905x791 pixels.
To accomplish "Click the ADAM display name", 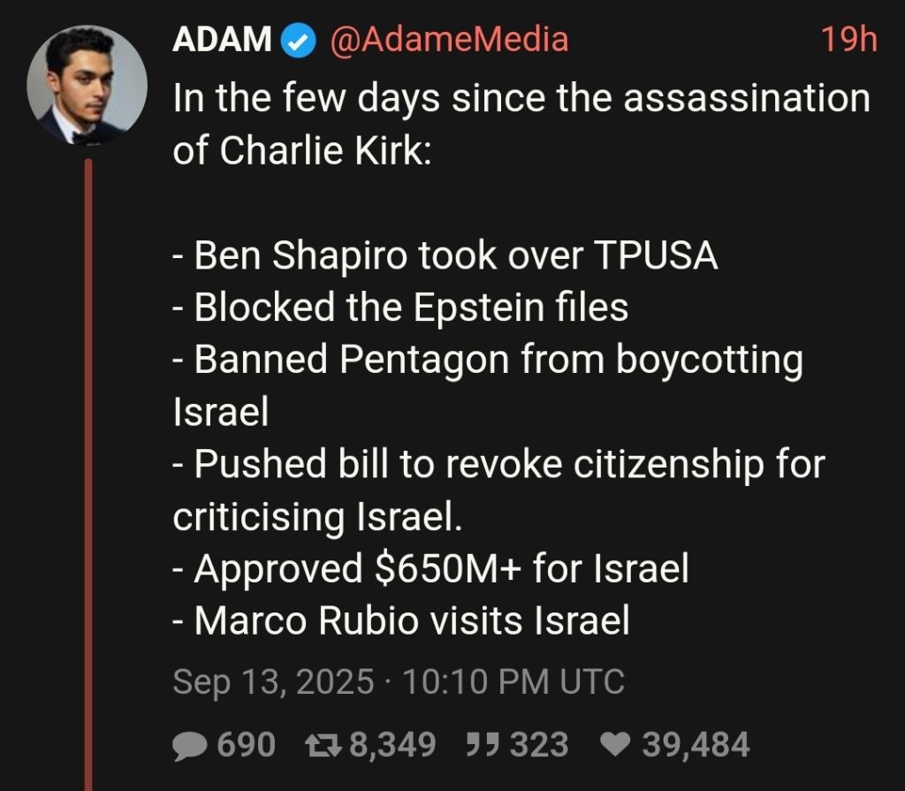I will (x=222, y=40).
